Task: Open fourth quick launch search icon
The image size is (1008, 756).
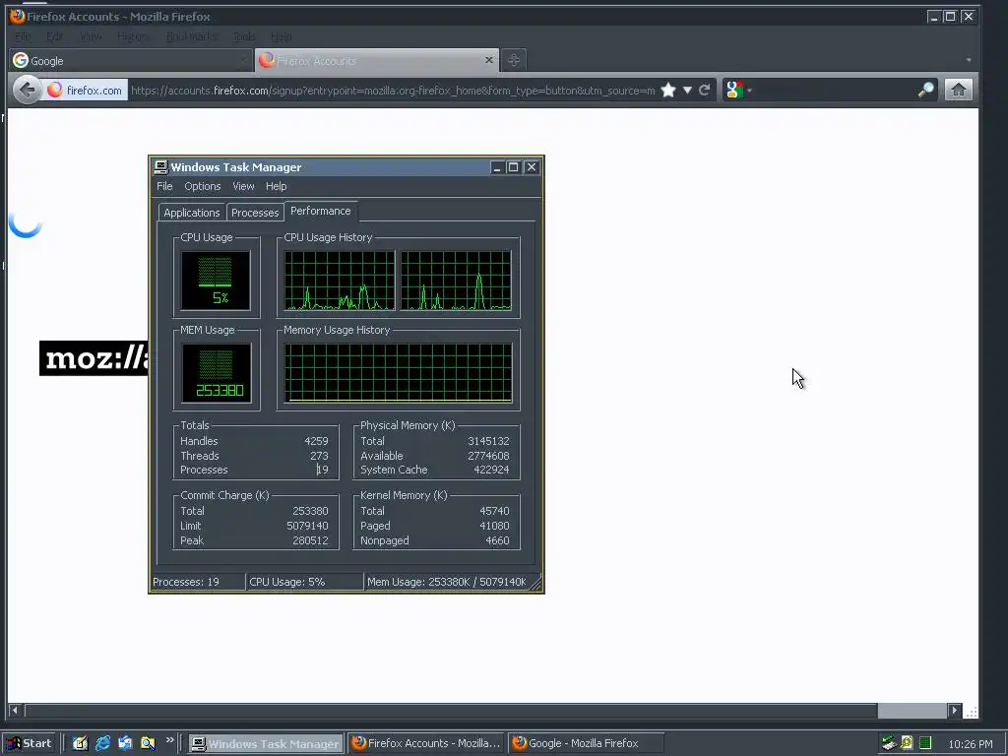Action: (x=148, y=743)
